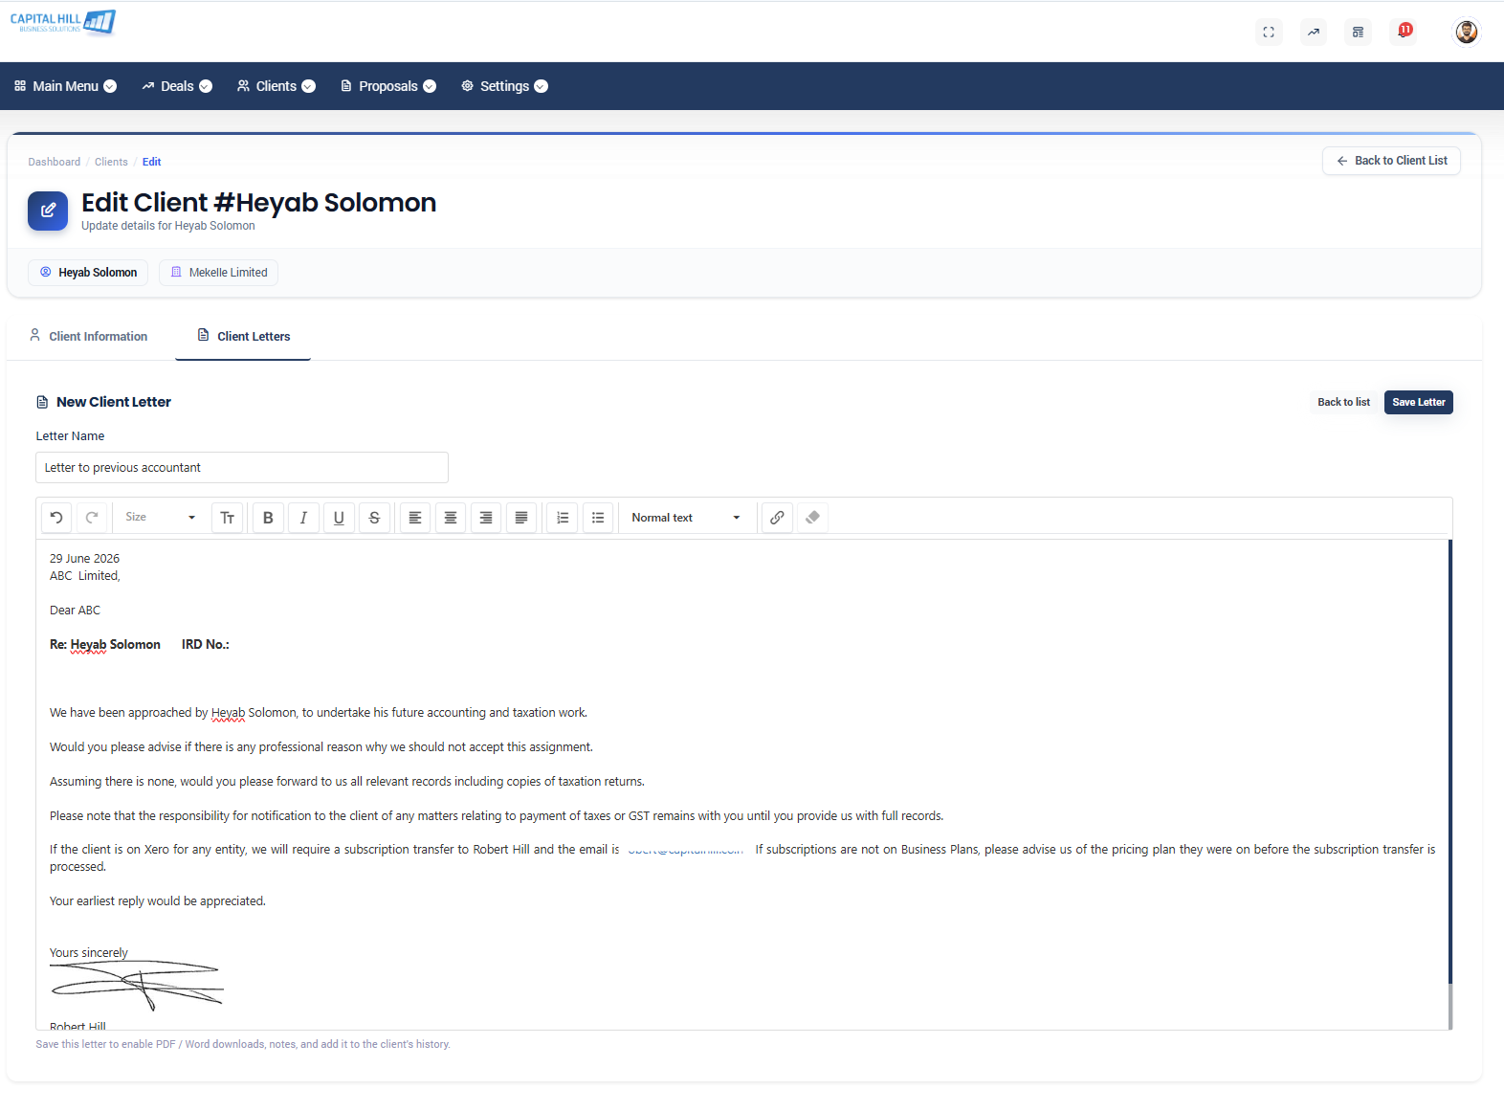The height and width of the screenshot is (1111, 1504).
Task: Toggle underline formatting
Action: click(339, 518)
